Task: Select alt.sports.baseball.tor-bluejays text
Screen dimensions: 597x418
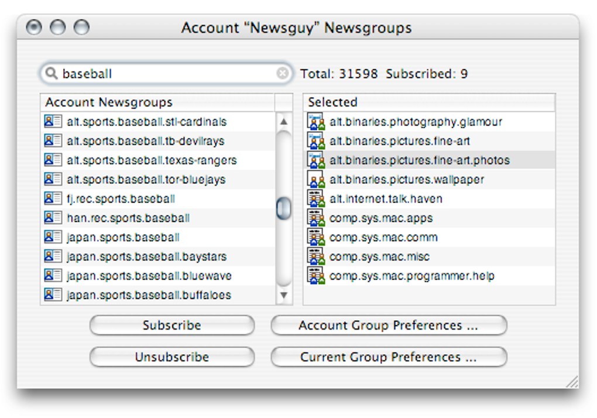Action: pos(146,179)
